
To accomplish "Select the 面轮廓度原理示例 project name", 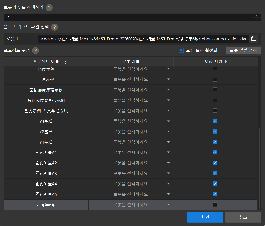I will point(46,90).
